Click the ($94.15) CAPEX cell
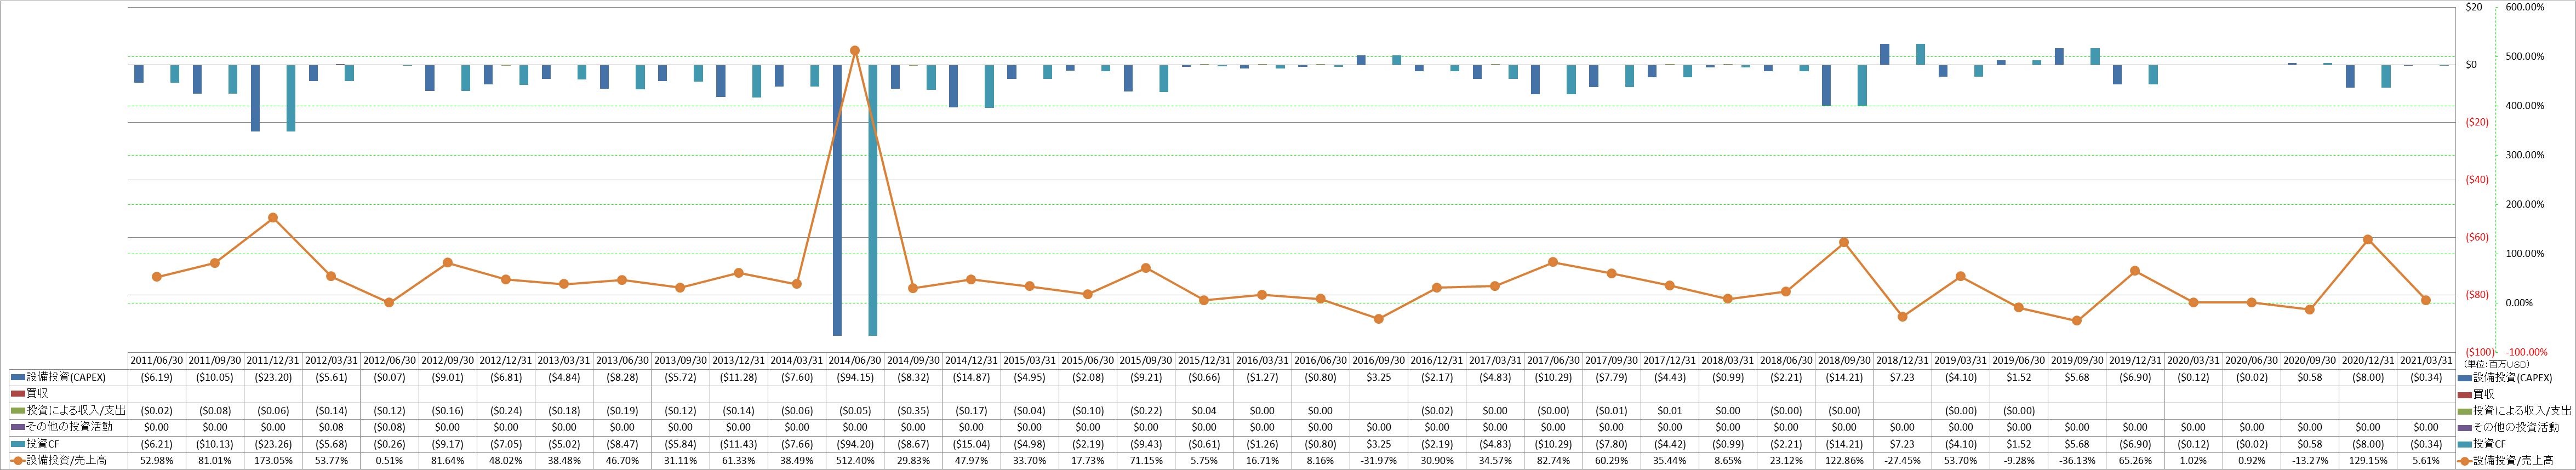 point(855,378)
